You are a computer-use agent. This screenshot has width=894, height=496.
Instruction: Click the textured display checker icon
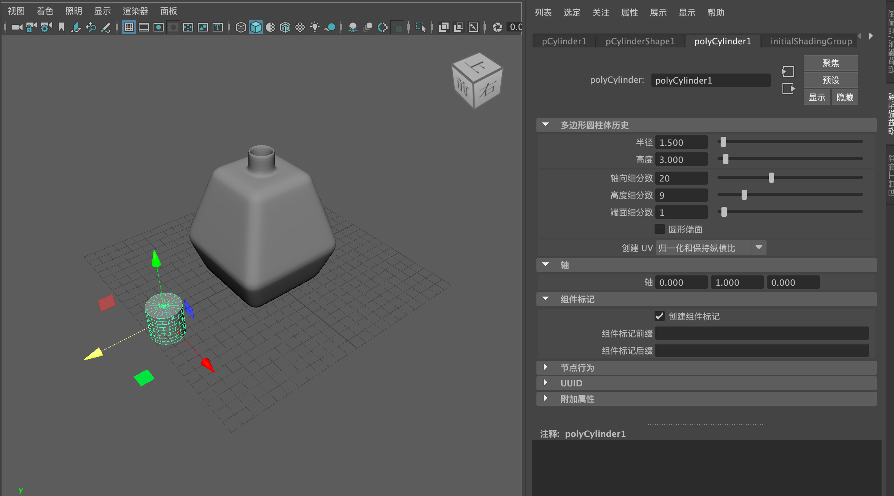(300, 27)
